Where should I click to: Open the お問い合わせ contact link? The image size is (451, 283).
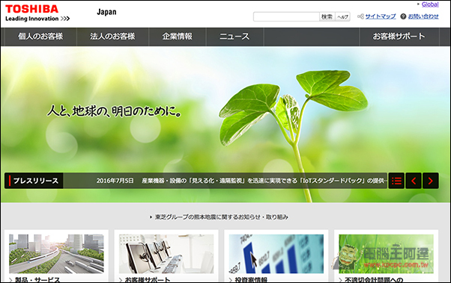pos(423,16)
